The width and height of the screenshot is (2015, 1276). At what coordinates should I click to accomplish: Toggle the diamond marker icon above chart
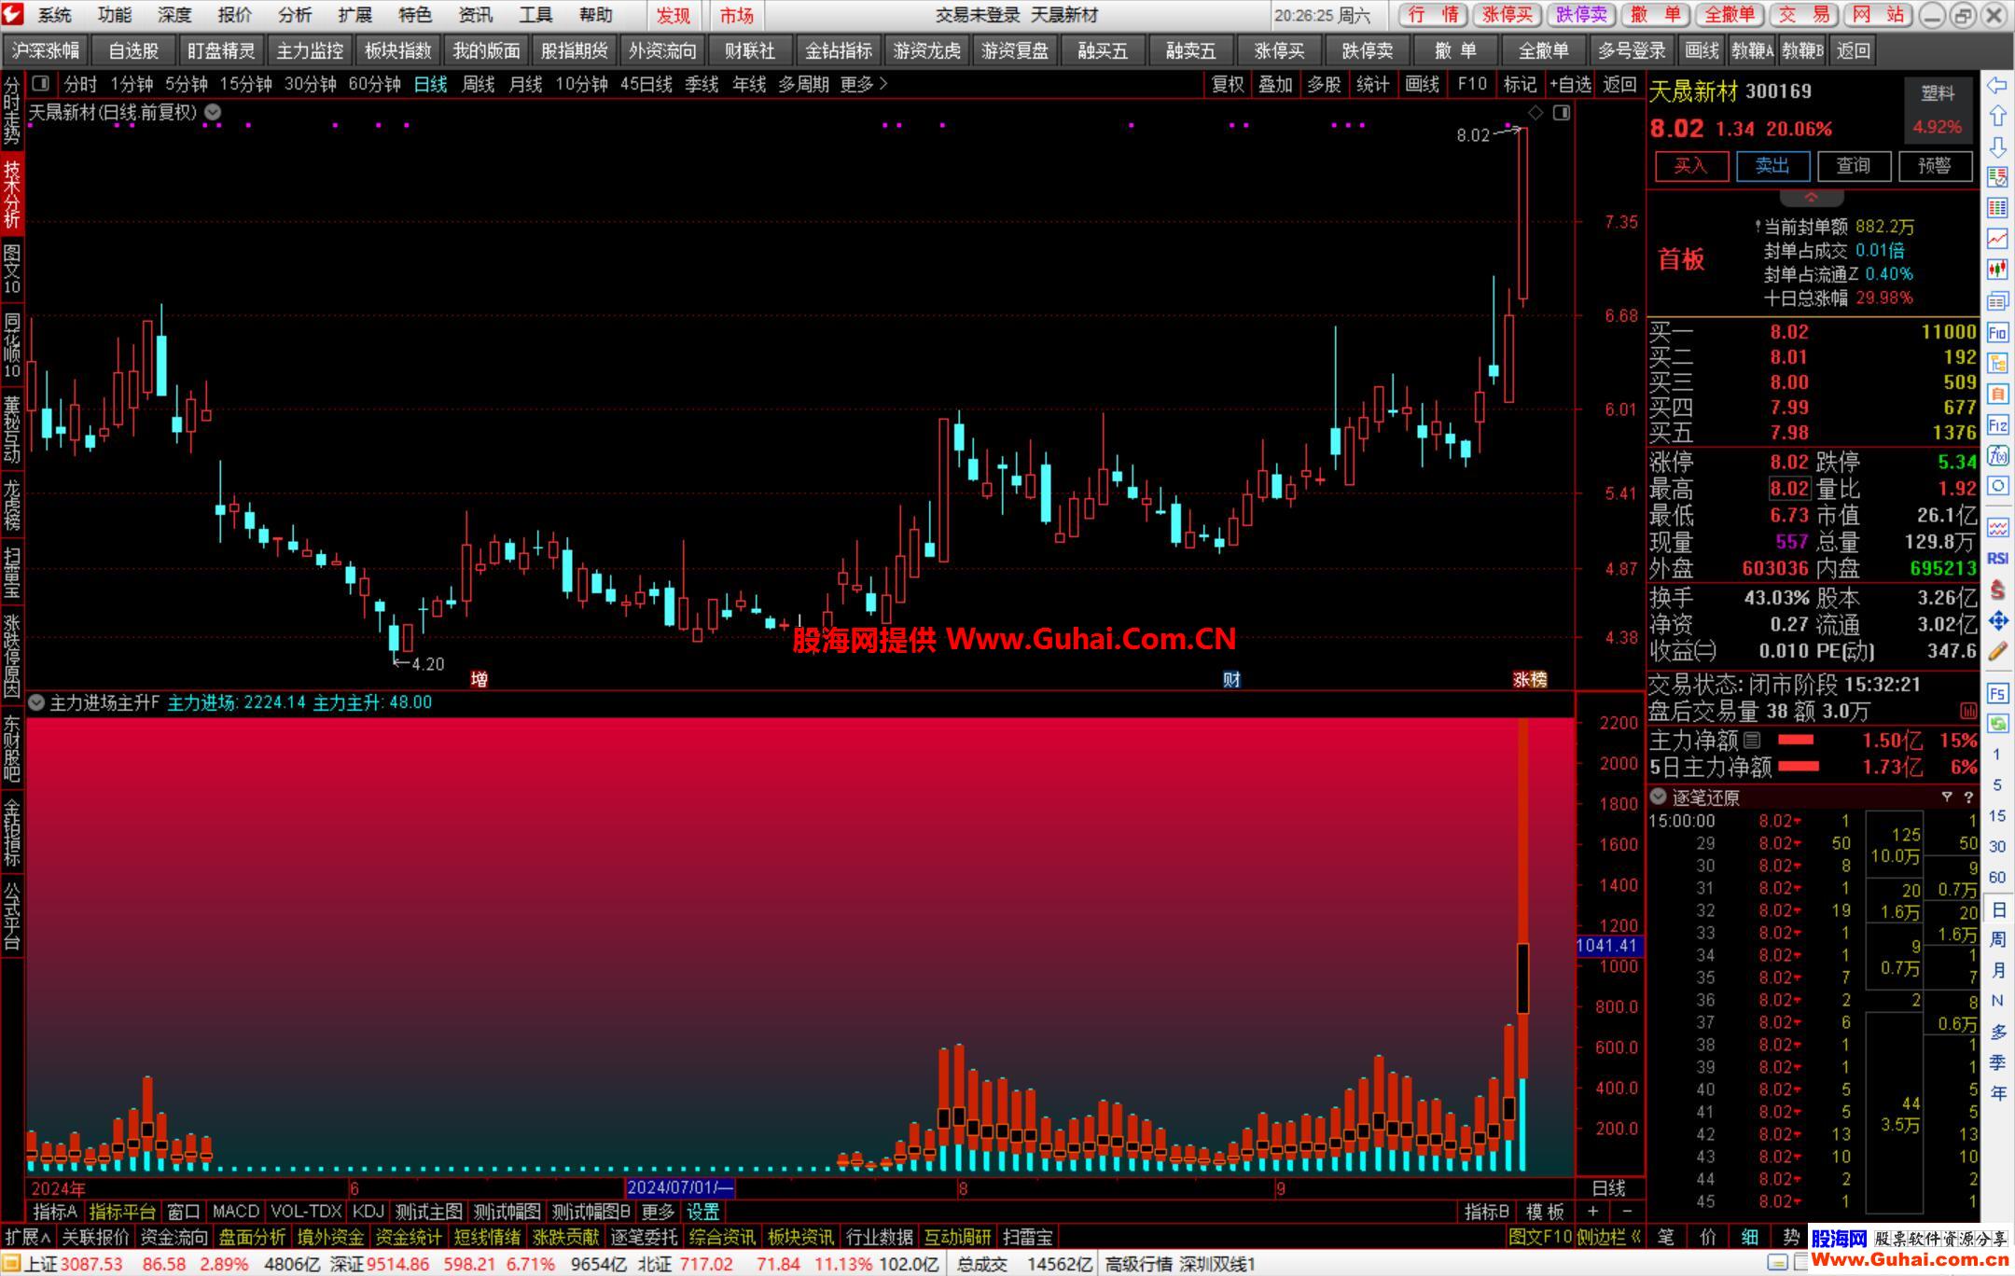tap(1536, 113)
